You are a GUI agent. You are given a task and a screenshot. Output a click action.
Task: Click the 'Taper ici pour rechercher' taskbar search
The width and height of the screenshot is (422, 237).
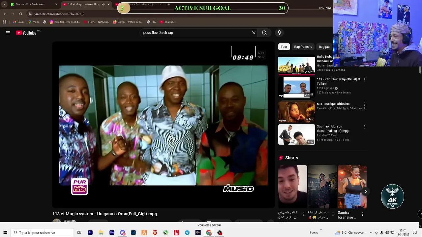tap(42, 233)
